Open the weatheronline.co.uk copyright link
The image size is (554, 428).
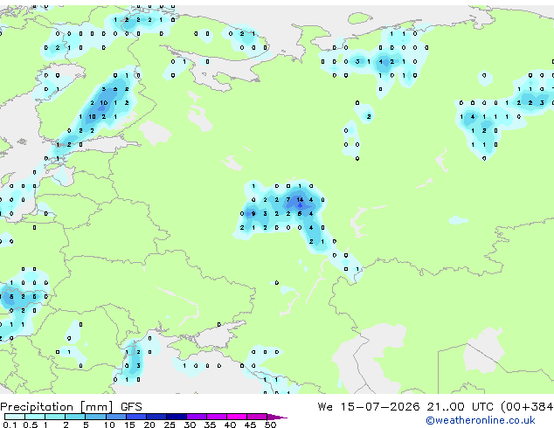pyautogui.click(x=481, y=420)
